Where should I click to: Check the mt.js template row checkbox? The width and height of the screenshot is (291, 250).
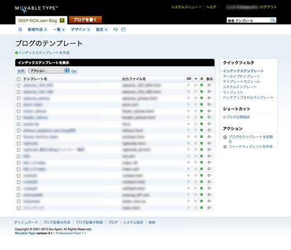click(19, 124)
